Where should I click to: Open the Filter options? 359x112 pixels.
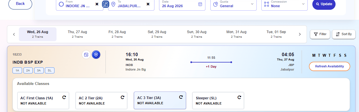(320, 34)
